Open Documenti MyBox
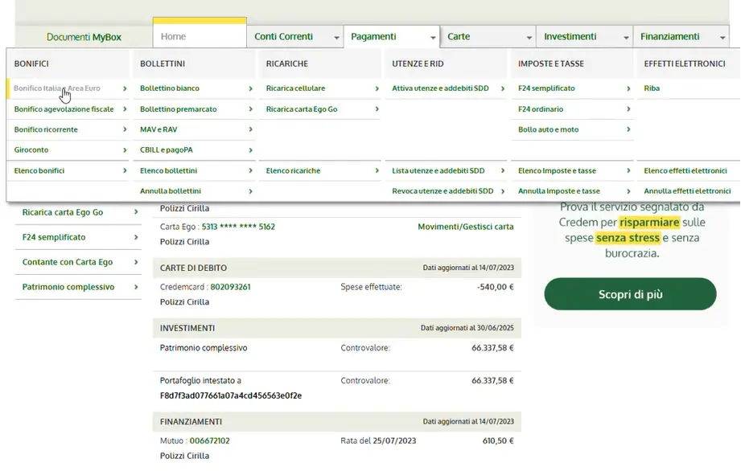Viewport: 741px width, 471px height. 84,36
